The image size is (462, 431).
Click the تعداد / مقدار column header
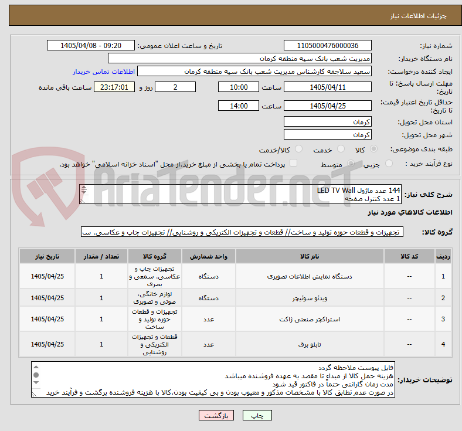point(101,256)
